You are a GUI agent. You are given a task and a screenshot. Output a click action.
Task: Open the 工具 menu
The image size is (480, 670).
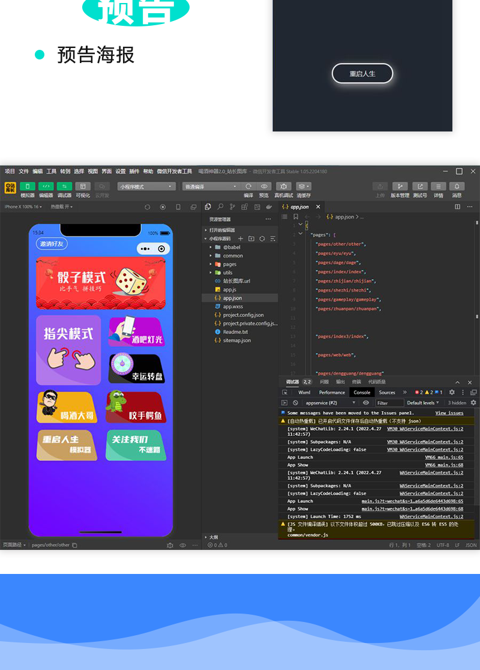click(52, 171)
